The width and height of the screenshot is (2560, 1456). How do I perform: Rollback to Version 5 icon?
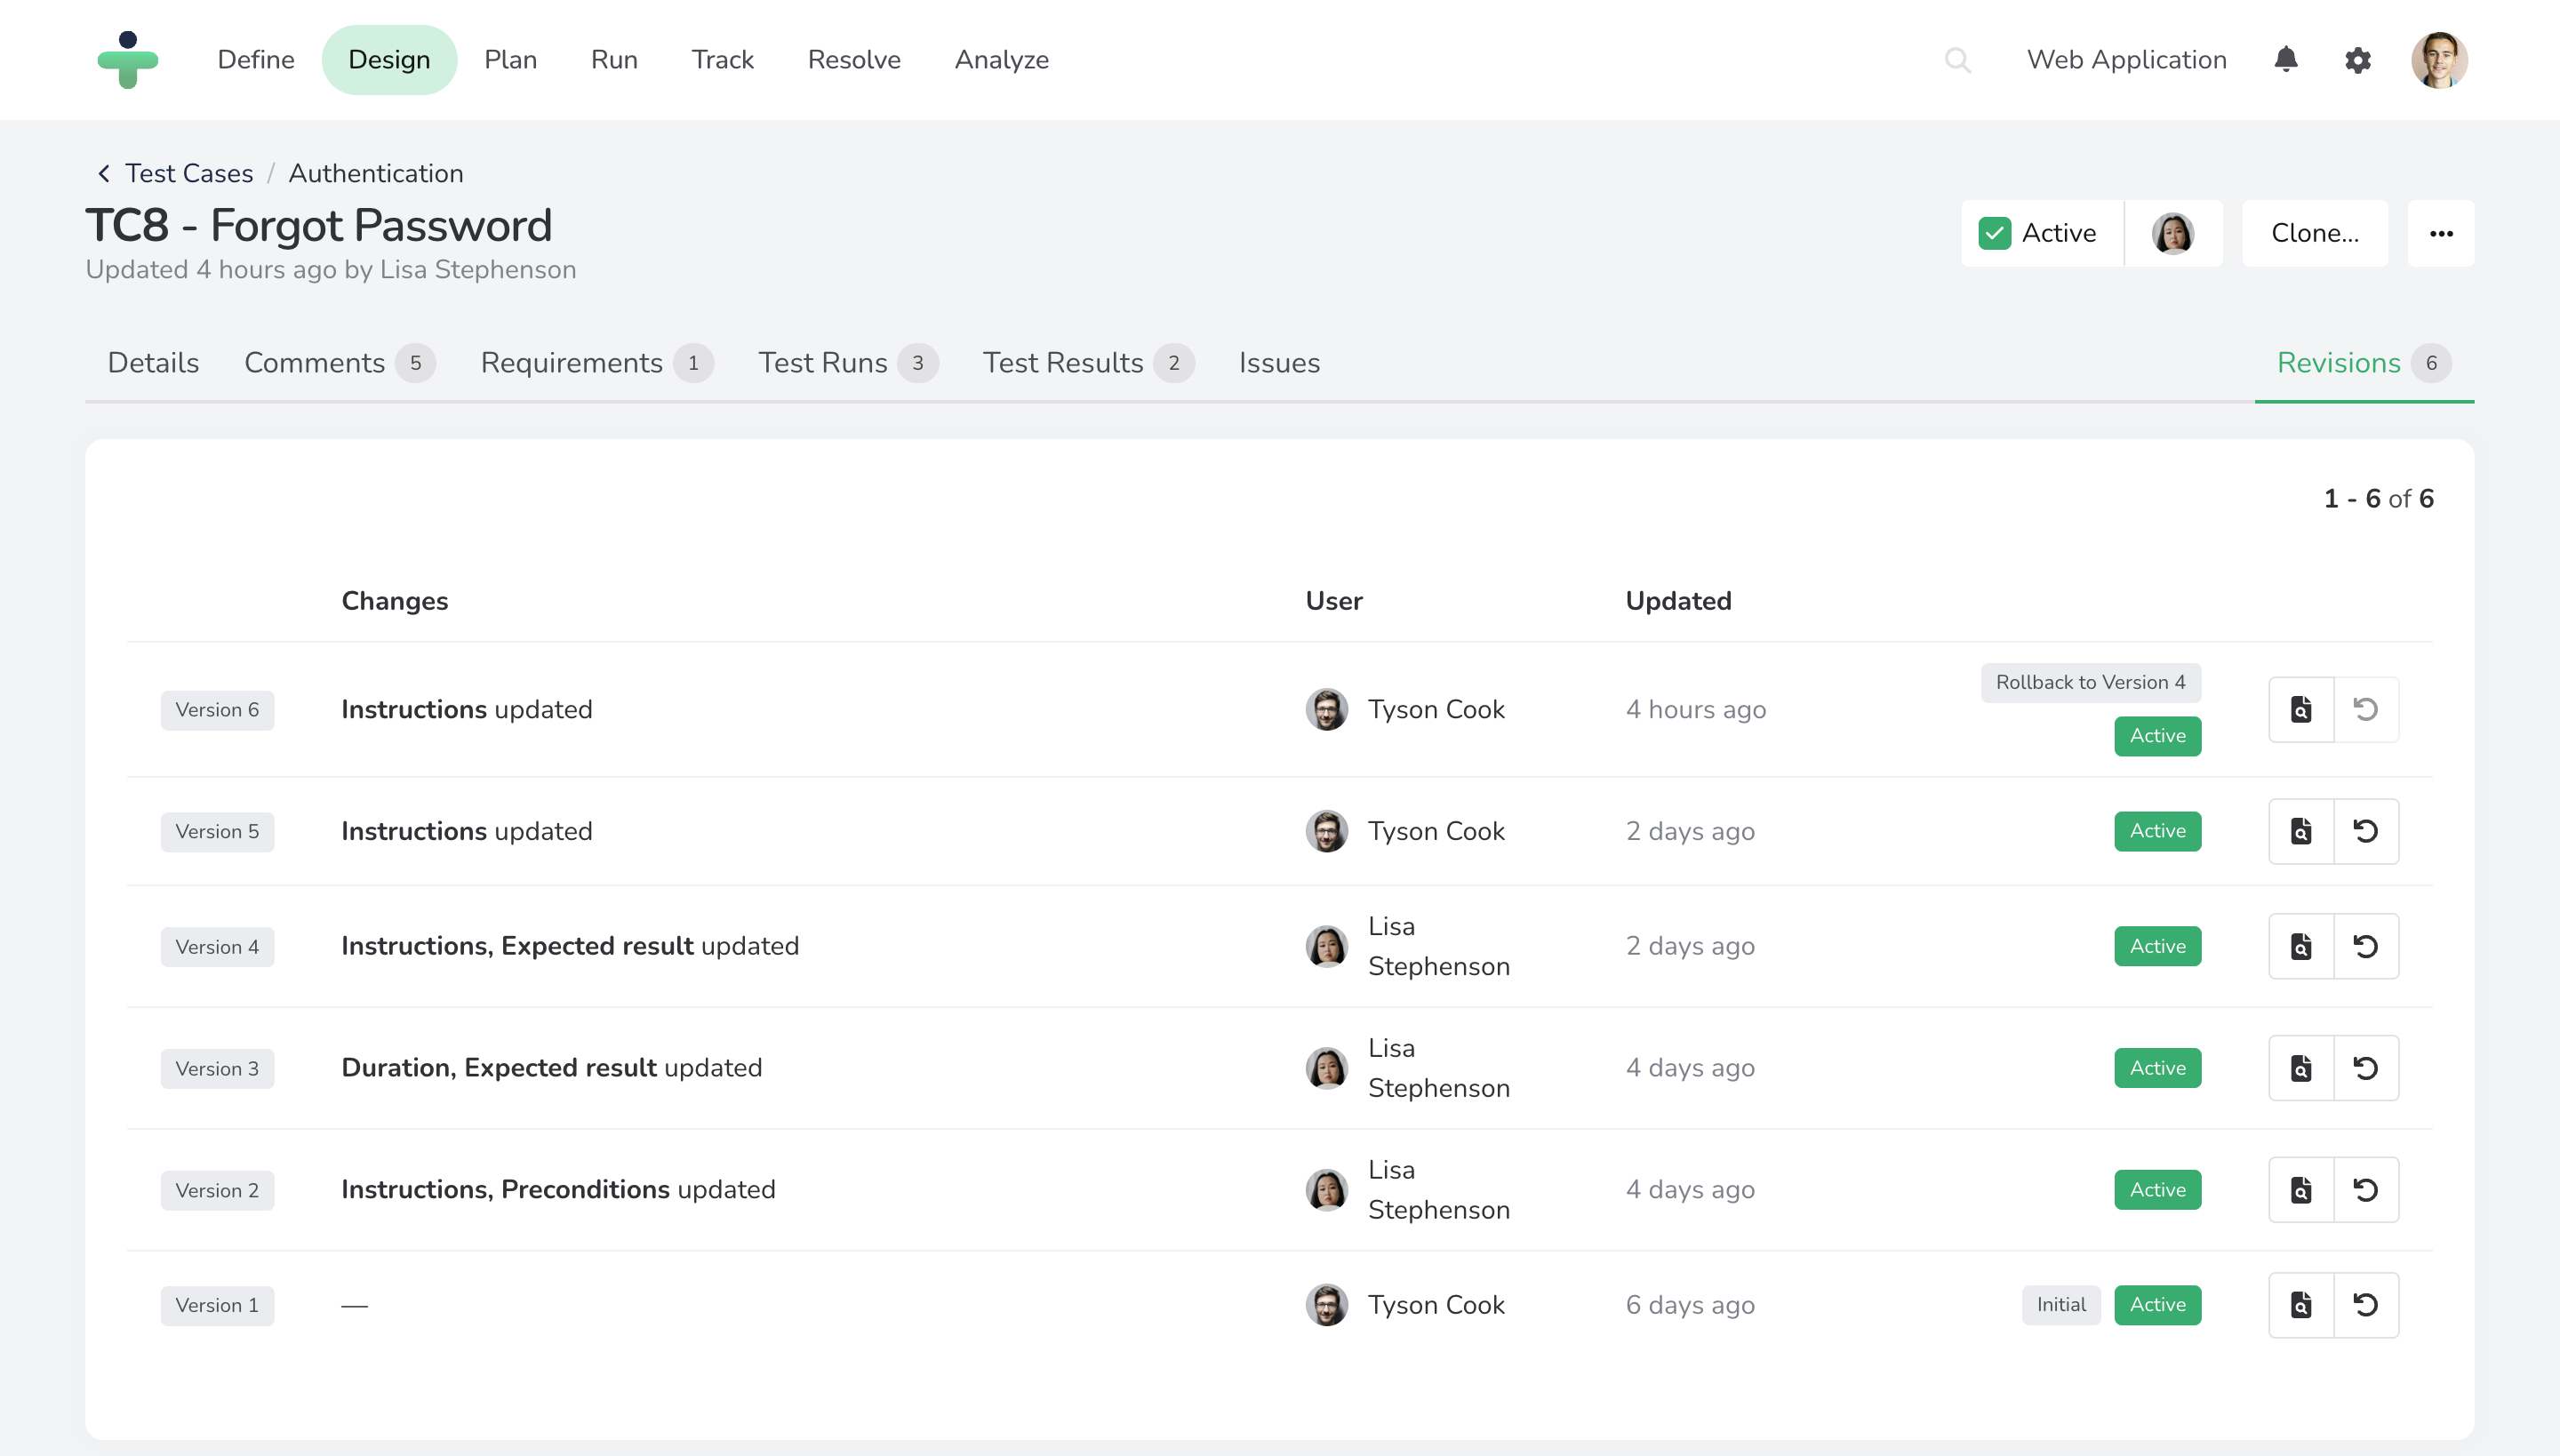(x=2366, y=831)
